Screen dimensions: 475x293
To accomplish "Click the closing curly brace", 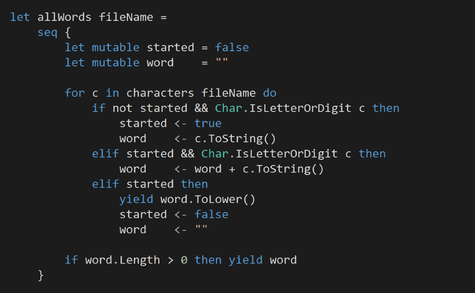I will click(x=41, y=275).
